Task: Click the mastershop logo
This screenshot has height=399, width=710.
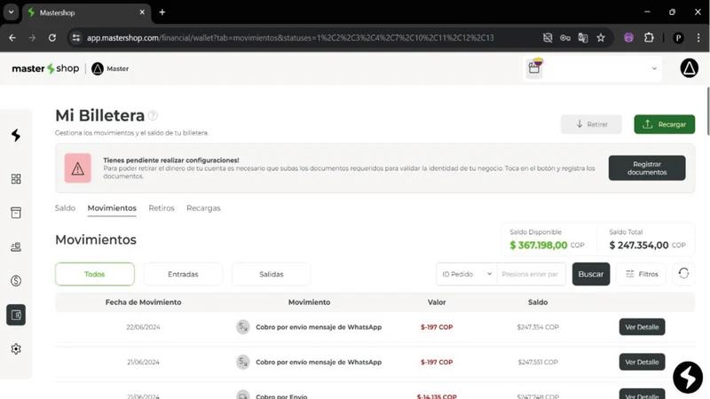Action: pos(45,69)
